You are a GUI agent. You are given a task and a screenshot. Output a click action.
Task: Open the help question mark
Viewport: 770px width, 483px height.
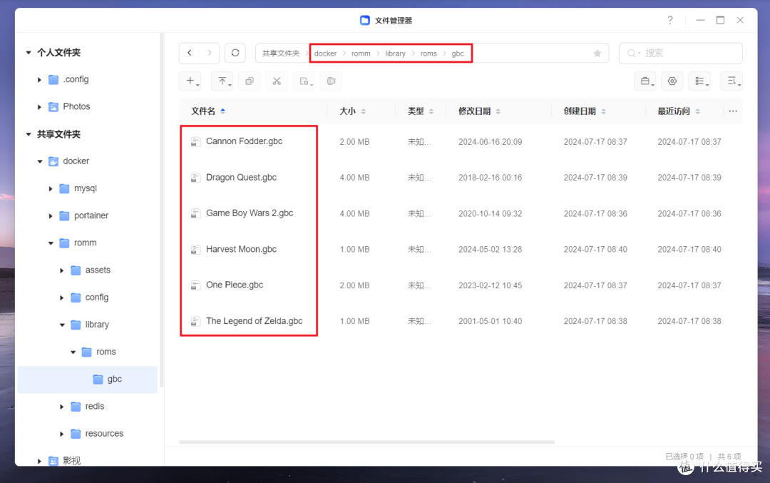click(x=670, y=20)
